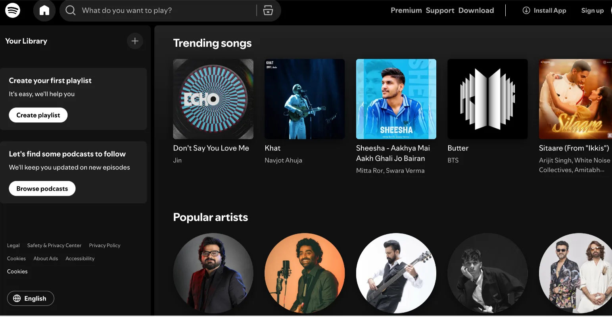Open Sheesha cover art thumbnail
Viewport: 612px width, 317px height.
click(396, 99)
